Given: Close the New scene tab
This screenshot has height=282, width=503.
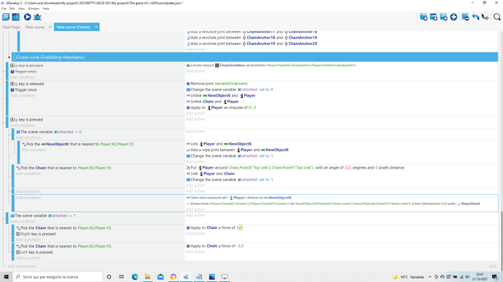Looking at the screenshot, I should [x=50, y=27].
